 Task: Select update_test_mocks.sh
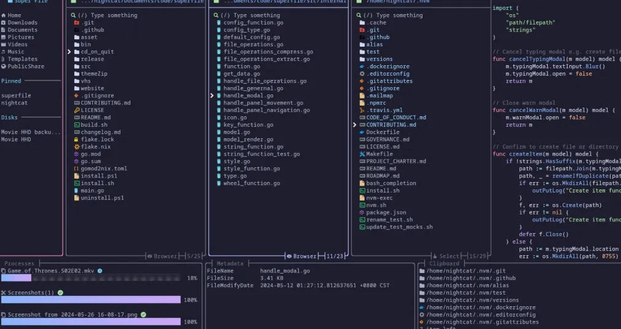coord(399,228)
